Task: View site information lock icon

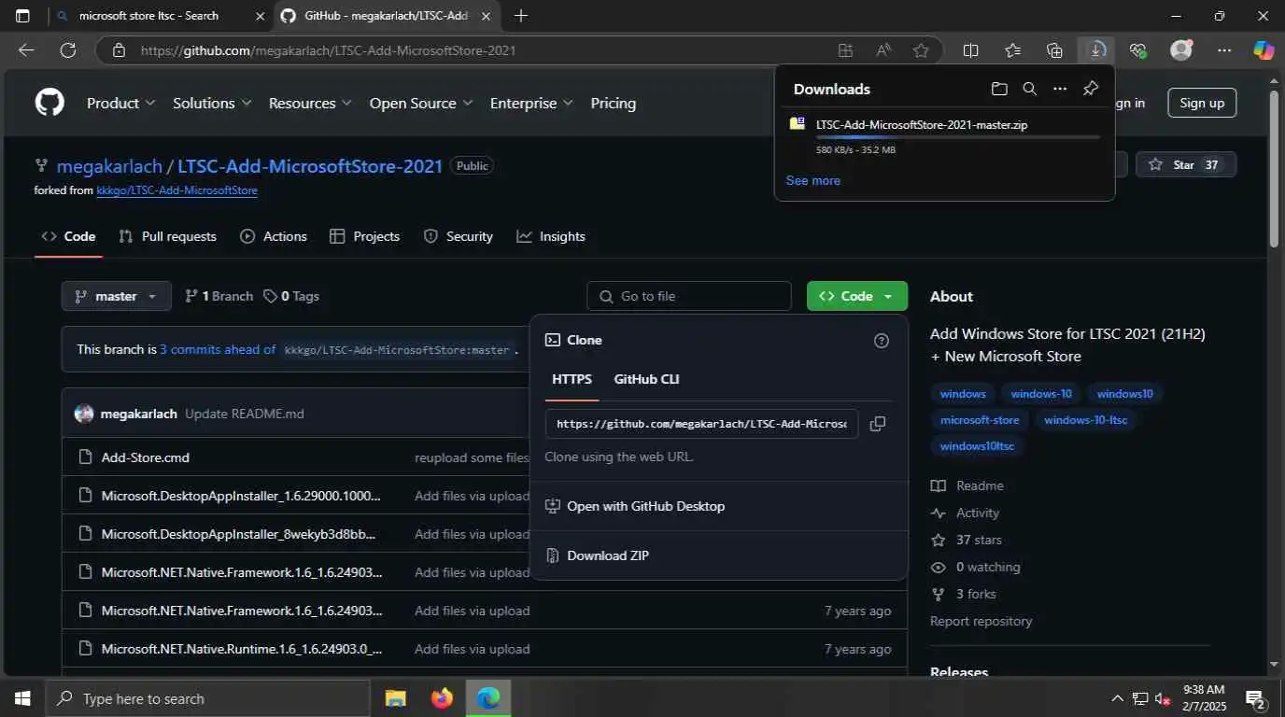Action: 119,50
